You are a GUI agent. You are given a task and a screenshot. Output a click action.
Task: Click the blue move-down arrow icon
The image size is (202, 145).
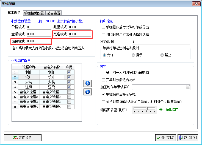(x=88, y=92)
